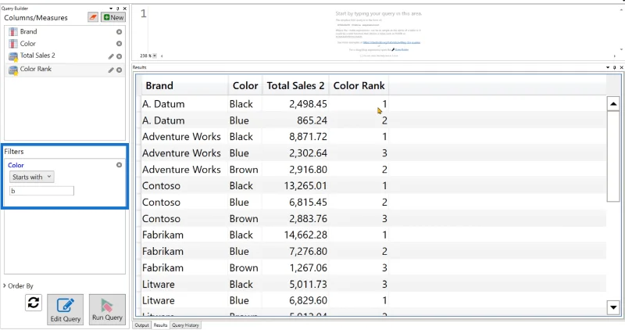This screenshot has width=625, height=330.
Task: Select the Brand column icon
Action: click(13, 31)
